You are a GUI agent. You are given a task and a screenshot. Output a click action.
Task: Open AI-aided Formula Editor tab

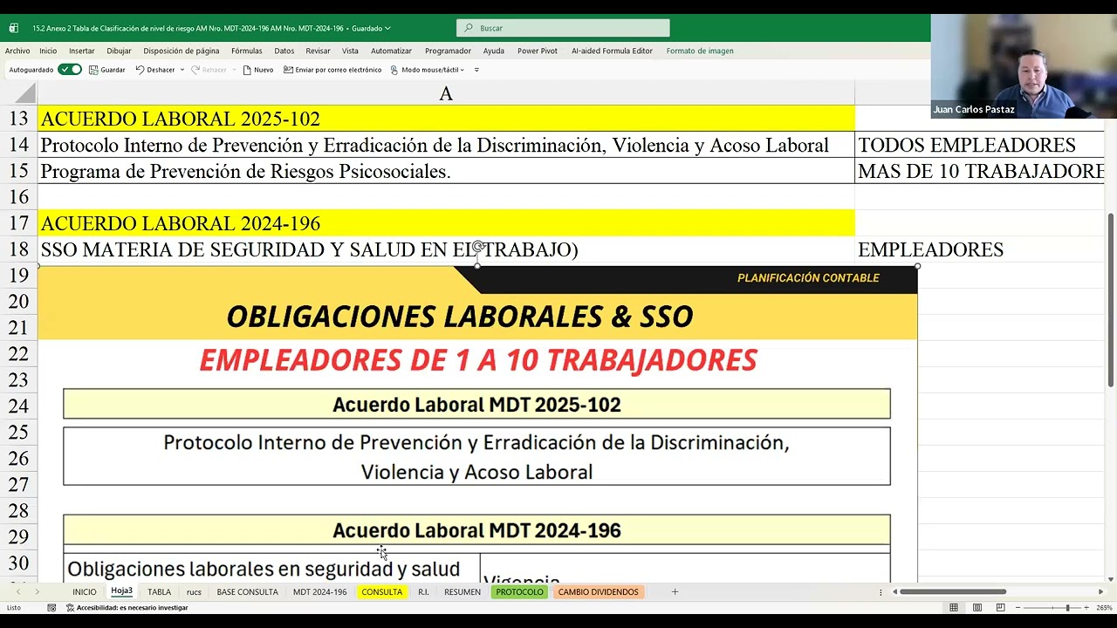pos(612,51)
